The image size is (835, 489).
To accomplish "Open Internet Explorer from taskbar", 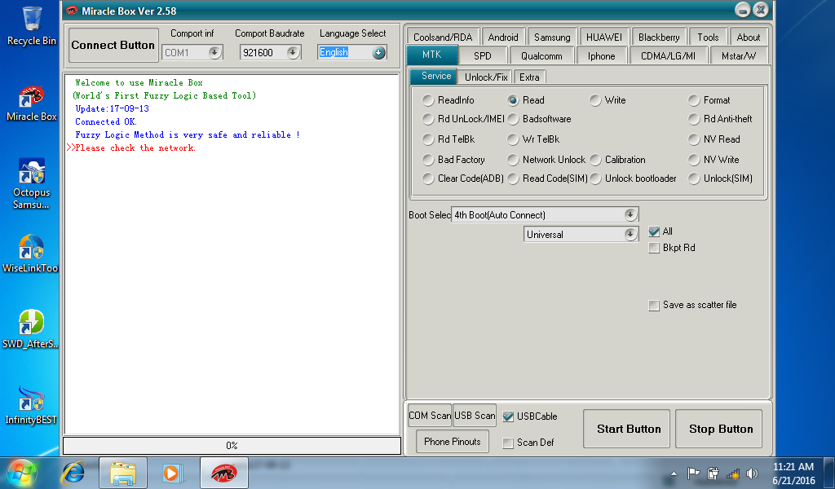I will point(74,473).
